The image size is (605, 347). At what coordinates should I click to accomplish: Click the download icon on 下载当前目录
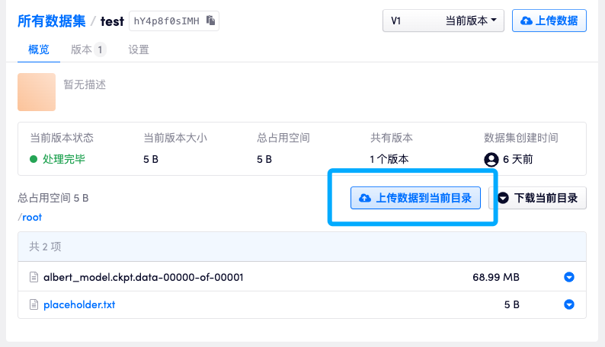click(503, 198)
